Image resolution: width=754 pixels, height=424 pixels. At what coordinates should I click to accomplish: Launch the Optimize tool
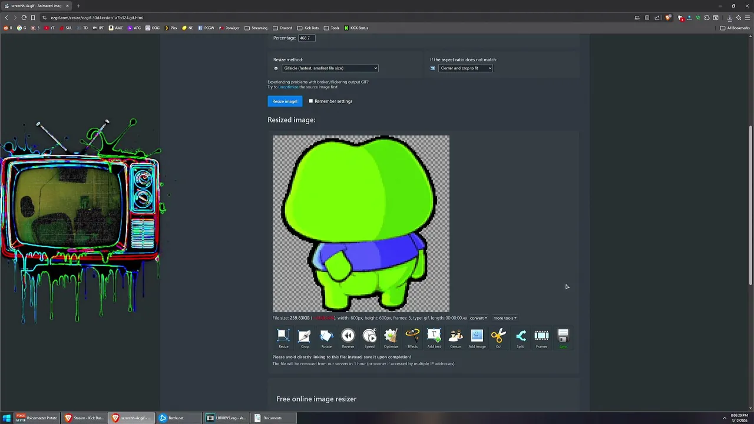(391, 339)
